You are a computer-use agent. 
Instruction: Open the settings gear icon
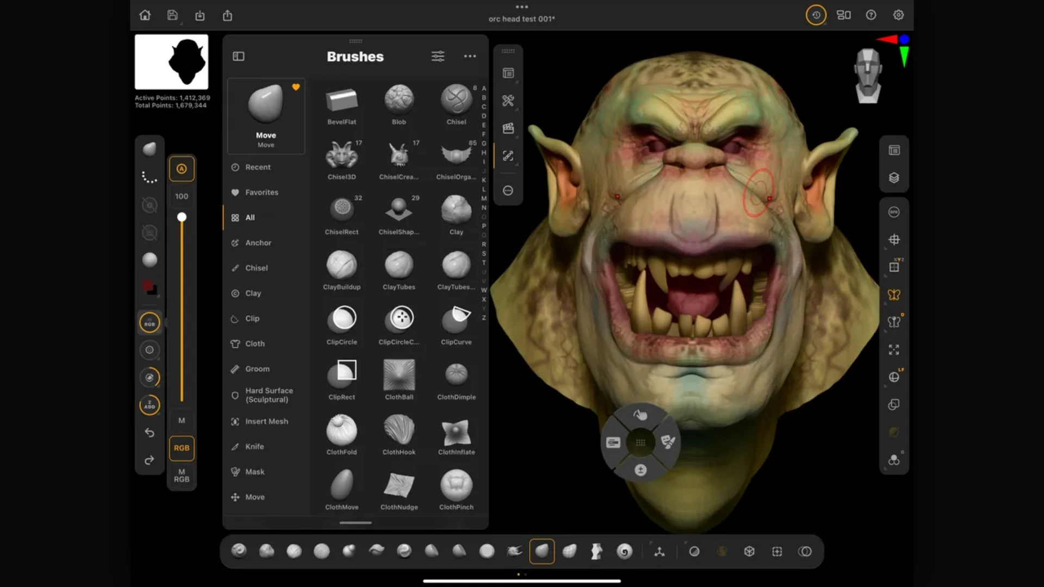(898, 15)
